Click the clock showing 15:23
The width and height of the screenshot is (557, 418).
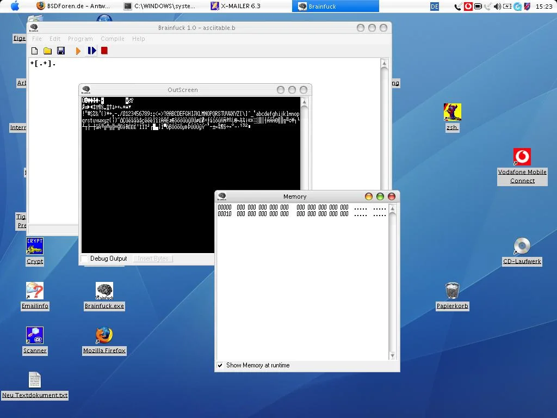point(544,7)
